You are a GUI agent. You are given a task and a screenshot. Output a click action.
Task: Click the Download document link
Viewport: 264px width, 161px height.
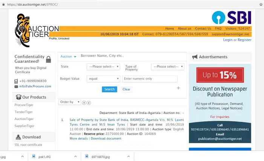(x=106, y=138)
